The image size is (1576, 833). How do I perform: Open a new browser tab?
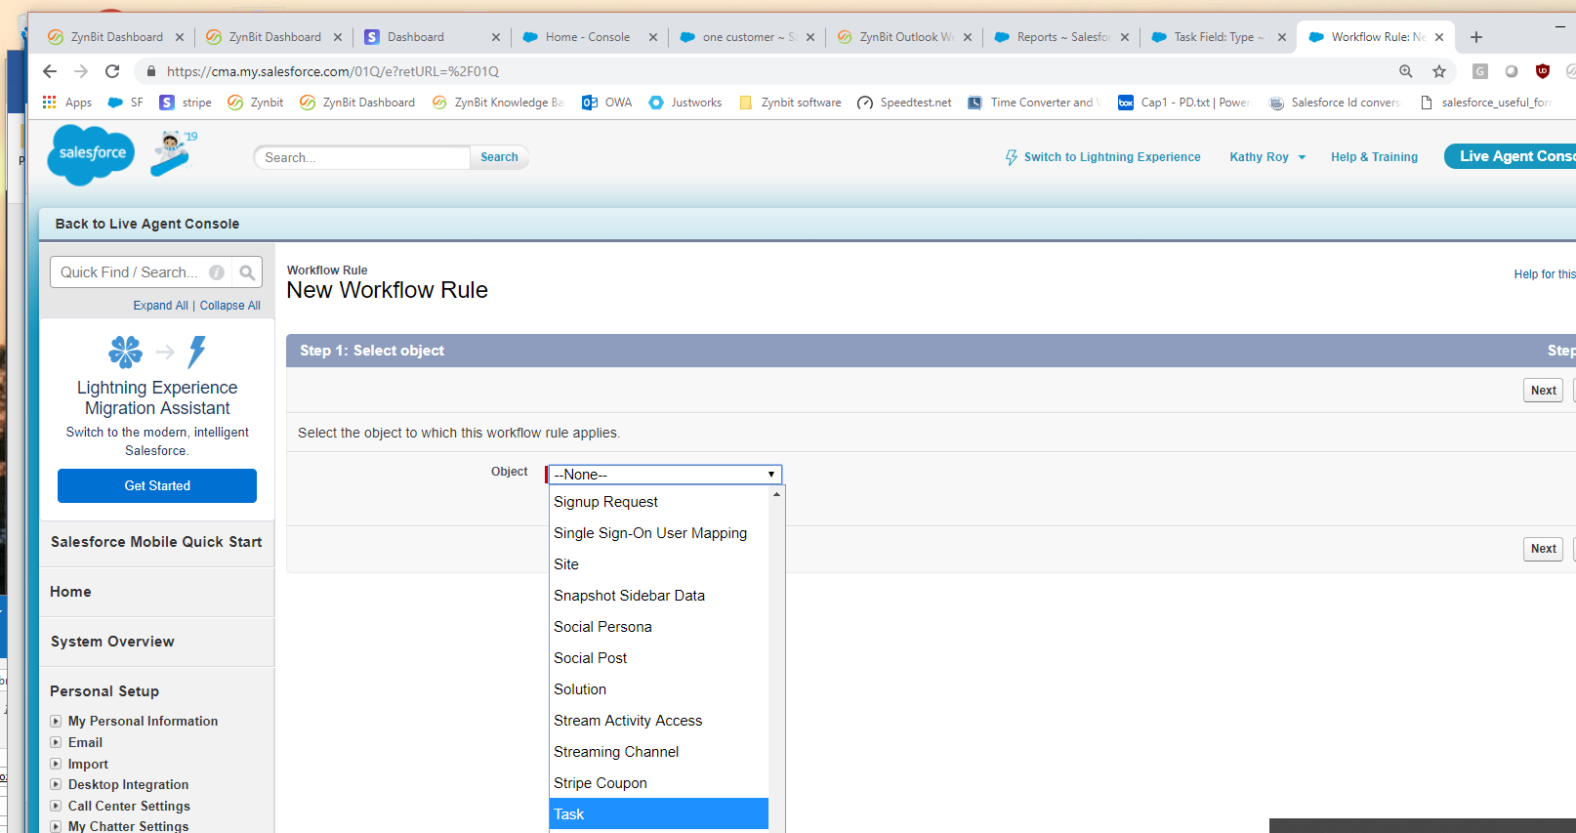[x=1476, y=37]
